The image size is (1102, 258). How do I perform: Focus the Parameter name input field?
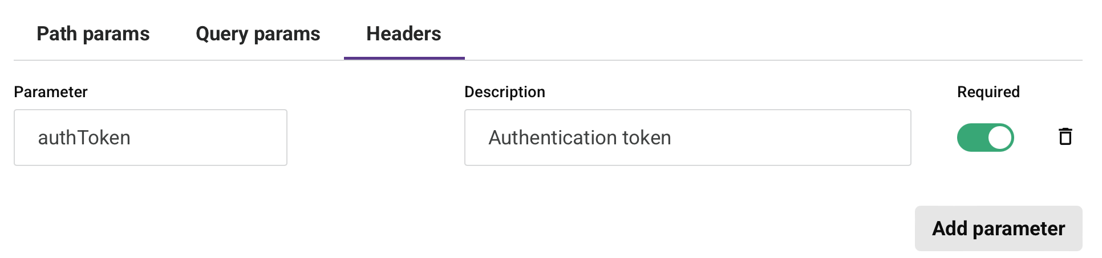pos(151,138)
